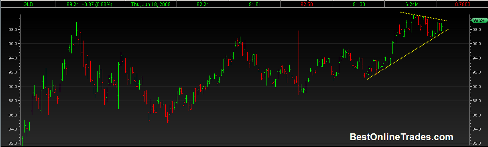Click the 91.61 value in the header bar
The height and width of the screenshot is (147, 488).
click(254, 4)
